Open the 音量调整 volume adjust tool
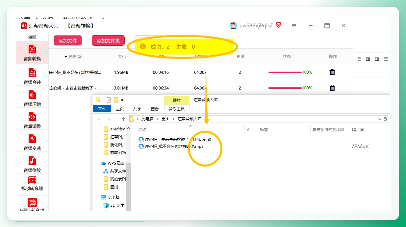This screenshot has width=406, height=227. point(32,120)
